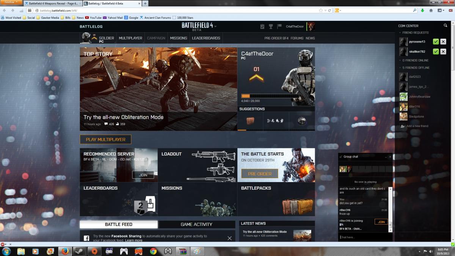This screenshot has width=455, height=256.
Task: Open Firefox home page button
Action: pyautogui.click(x=431, y=11)
